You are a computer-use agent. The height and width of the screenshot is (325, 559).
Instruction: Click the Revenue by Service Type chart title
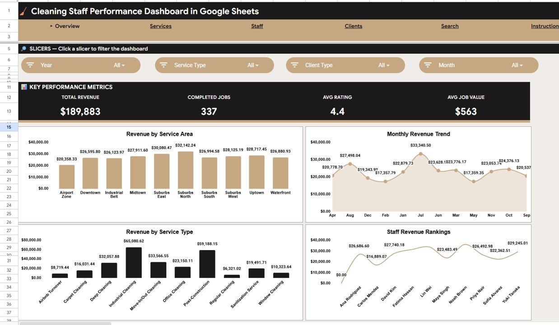(159, 232)
